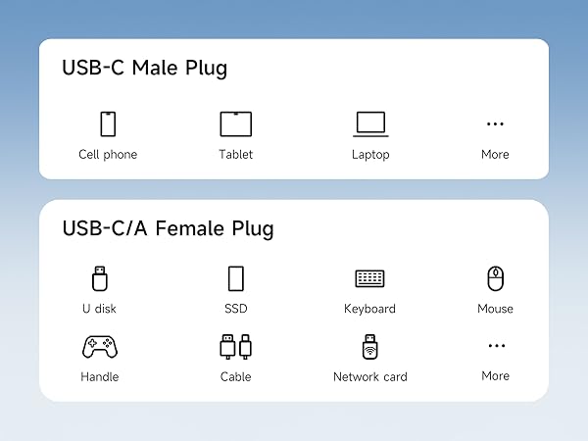This screenshot has height=441, width=588.
Task: Choose the keyboard icon
Action: [x=369, y=278]
